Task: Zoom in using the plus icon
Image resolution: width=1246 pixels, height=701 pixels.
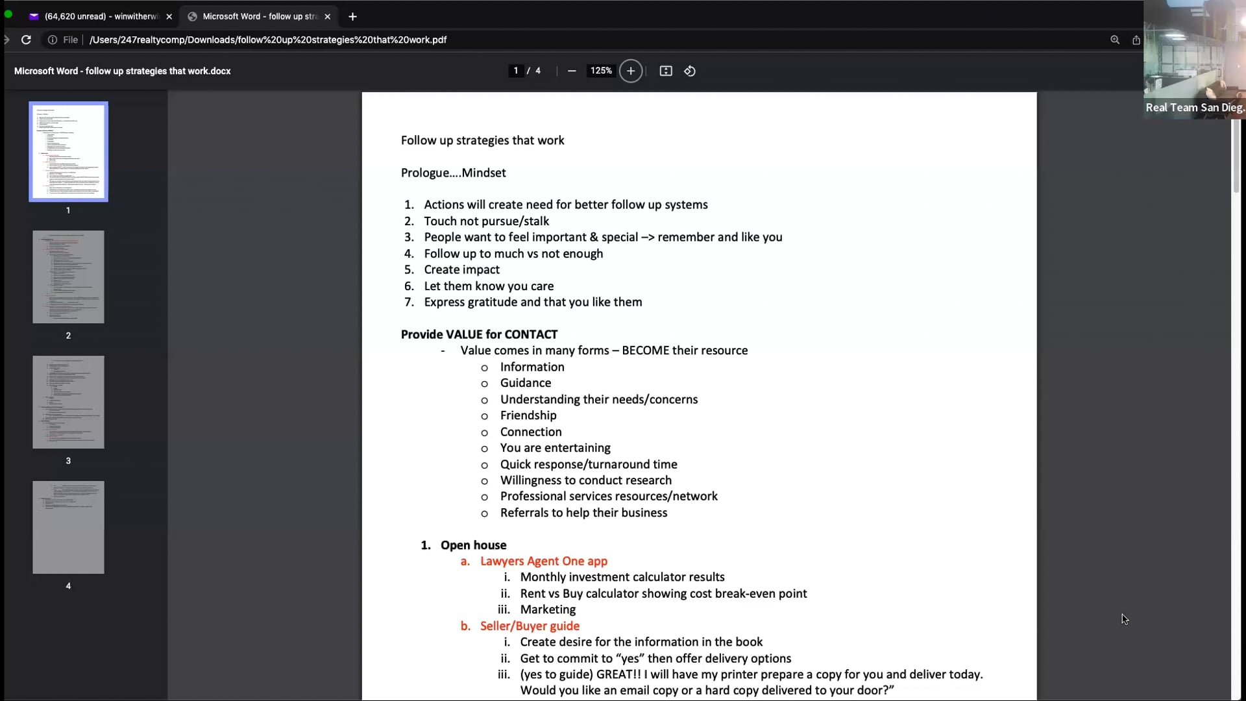Action: [630, 71]
